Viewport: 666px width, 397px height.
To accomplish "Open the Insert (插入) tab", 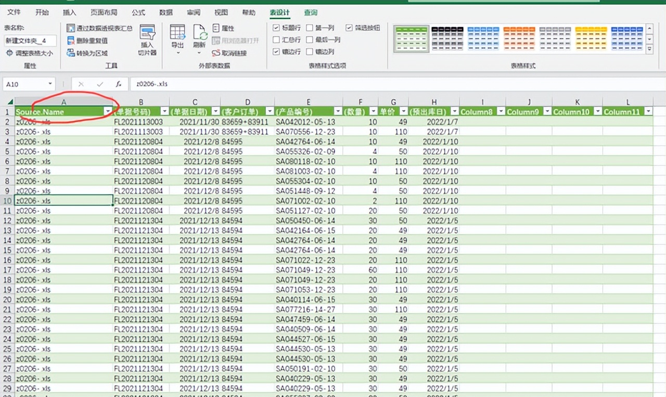I will [x=69, y=12].
